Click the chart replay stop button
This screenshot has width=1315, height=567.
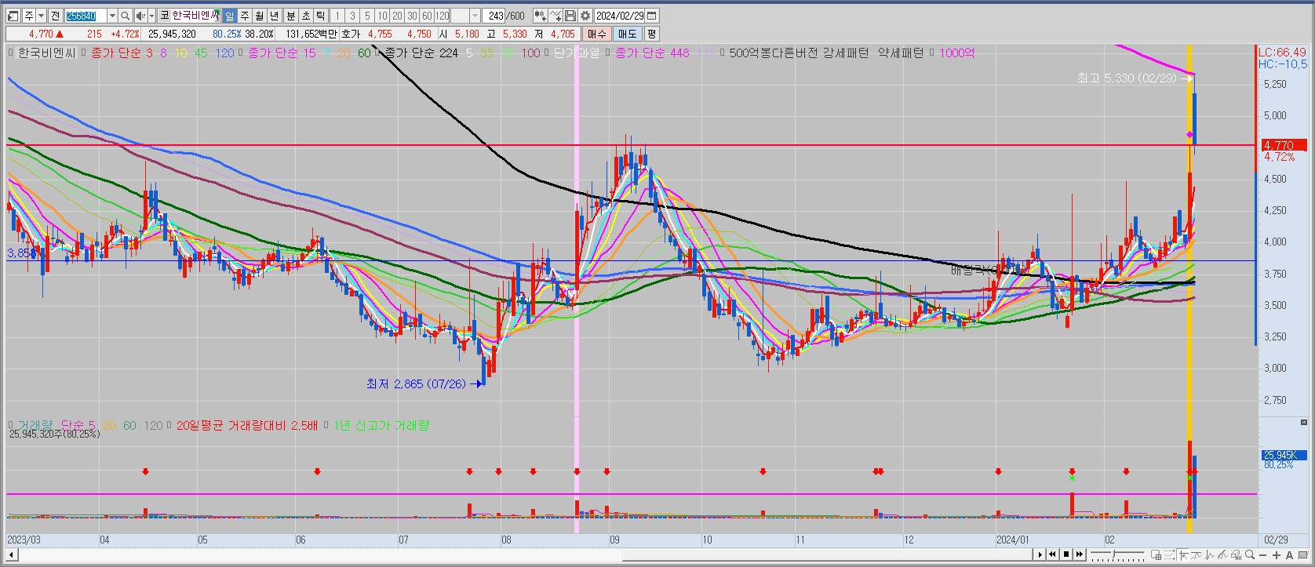click(1065, 554)
